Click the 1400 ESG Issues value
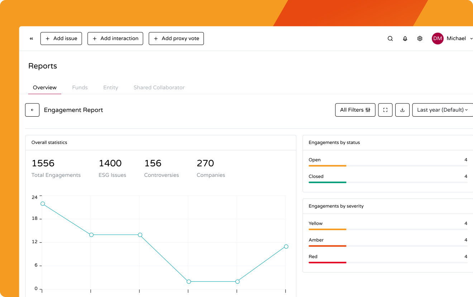473x297 pixels. click(110, 163)
